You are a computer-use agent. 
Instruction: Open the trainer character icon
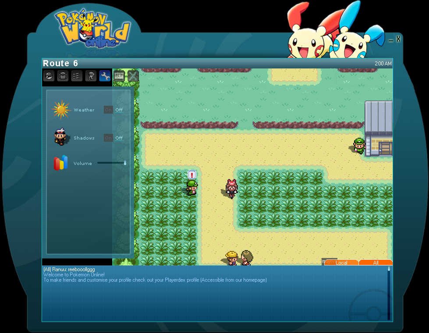pyautogui.click(x=91, y=76)
